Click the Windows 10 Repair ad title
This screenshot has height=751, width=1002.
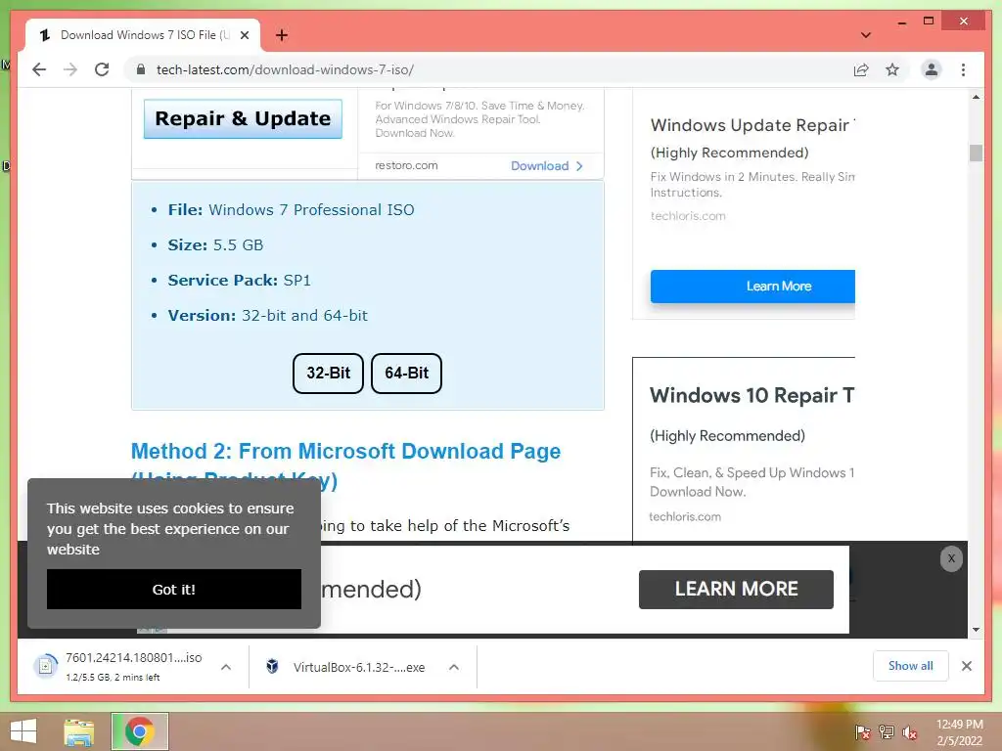click(x=752, y=395)
